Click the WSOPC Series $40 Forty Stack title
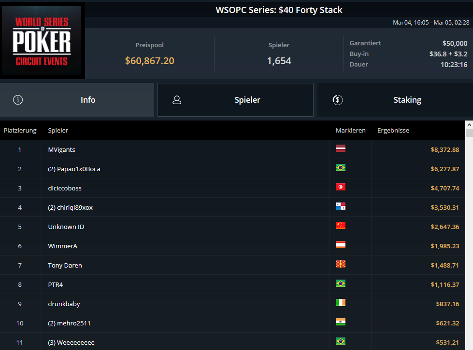This screenshot has width=473, height=350. tap(279, 10)
